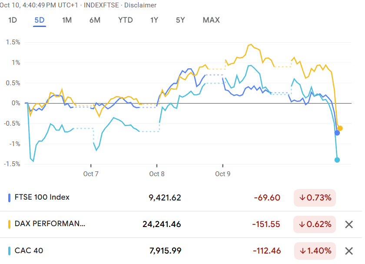Remove DAX comparison with X icon
This screenshot has width=365, height=264.
coord(348,224)
